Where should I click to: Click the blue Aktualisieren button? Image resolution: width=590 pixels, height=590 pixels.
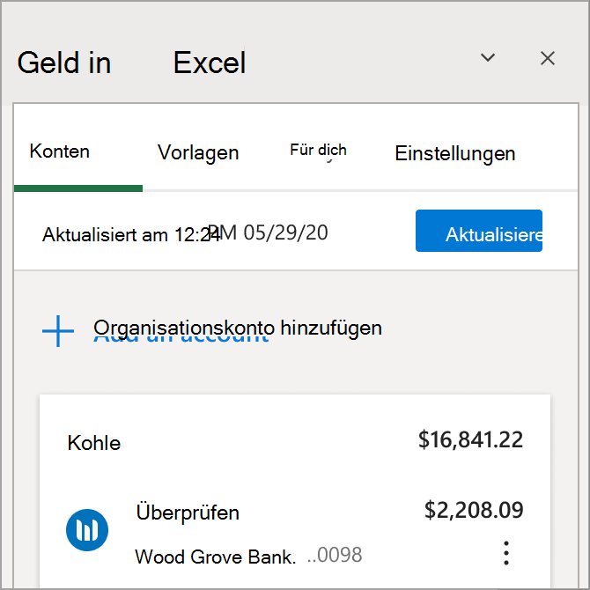pos(479,231)
